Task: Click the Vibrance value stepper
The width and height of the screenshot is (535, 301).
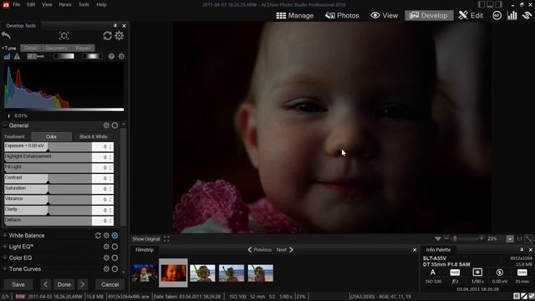Action: click(x=110, y=200)
